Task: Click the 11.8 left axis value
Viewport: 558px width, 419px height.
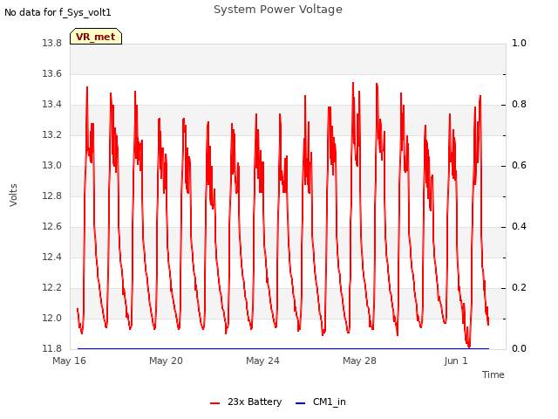Action: [x=51, y=349]
